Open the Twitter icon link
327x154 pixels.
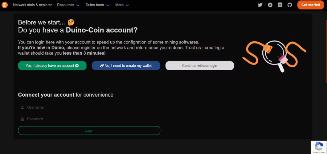tap(260, 5)
